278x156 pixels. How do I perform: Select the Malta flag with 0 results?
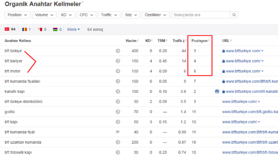(x=42, y=29)
